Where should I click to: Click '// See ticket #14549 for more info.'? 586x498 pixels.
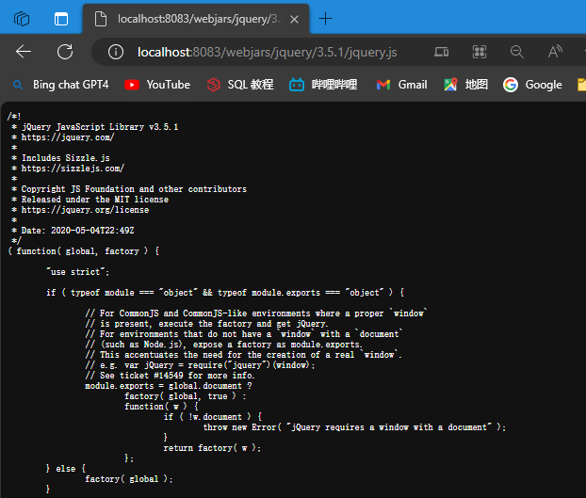pos(170,376)
